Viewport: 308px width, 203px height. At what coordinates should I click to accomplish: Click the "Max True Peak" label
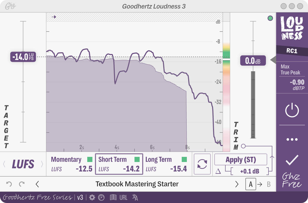click(290, 69)
